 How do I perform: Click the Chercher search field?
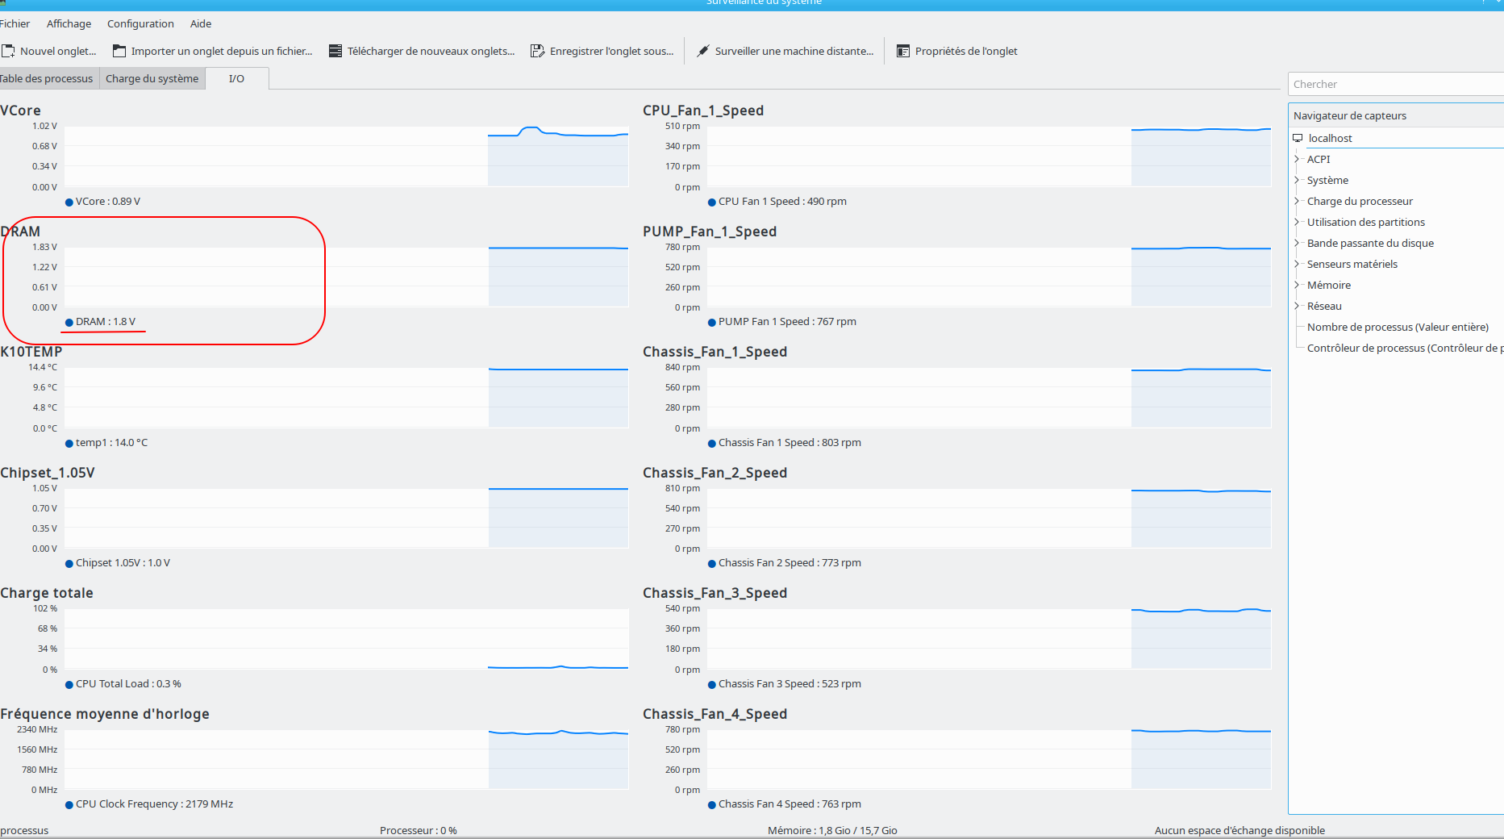(x=1396, y=84)
